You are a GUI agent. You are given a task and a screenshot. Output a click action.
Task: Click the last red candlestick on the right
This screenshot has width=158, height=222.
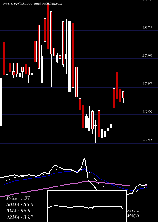123,95
